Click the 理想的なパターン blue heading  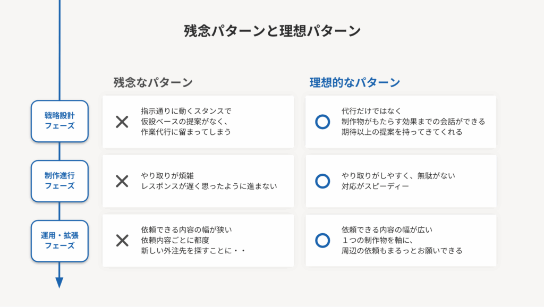coord(354,82)
